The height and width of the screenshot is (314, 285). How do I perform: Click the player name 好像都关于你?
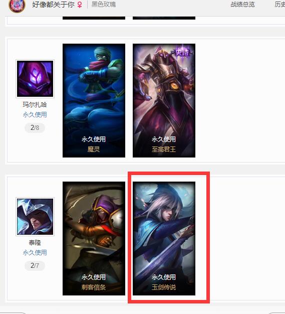point(54,5)
